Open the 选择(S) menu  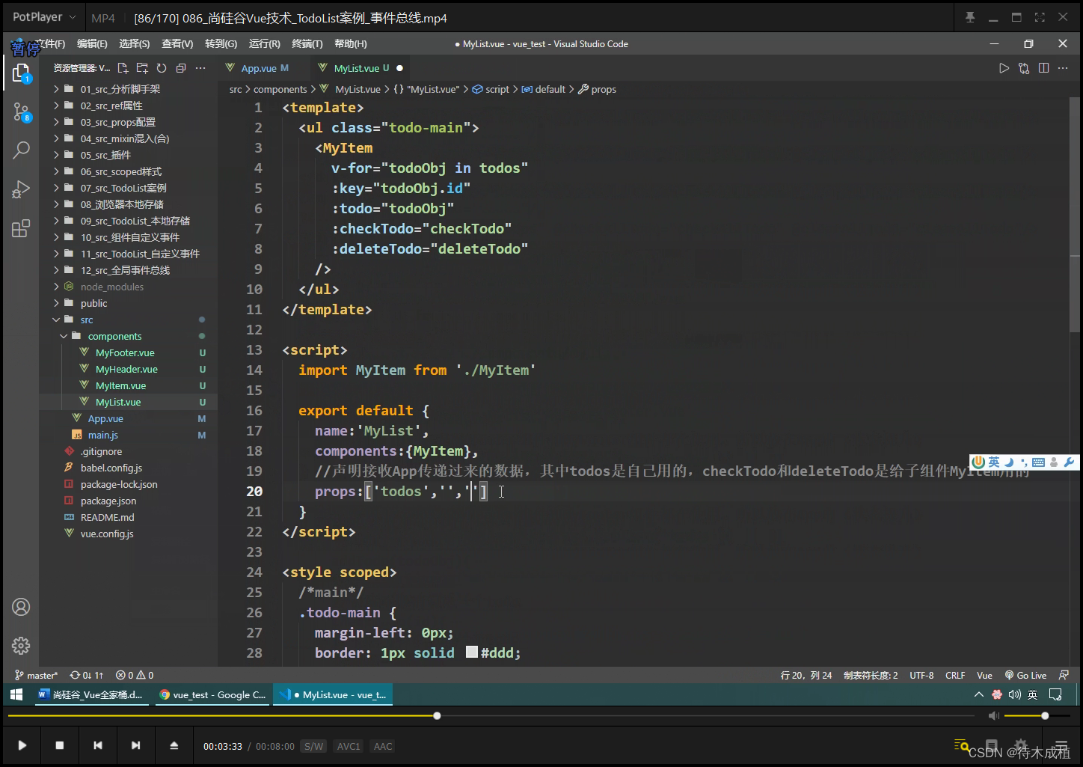tap(135, 44)
